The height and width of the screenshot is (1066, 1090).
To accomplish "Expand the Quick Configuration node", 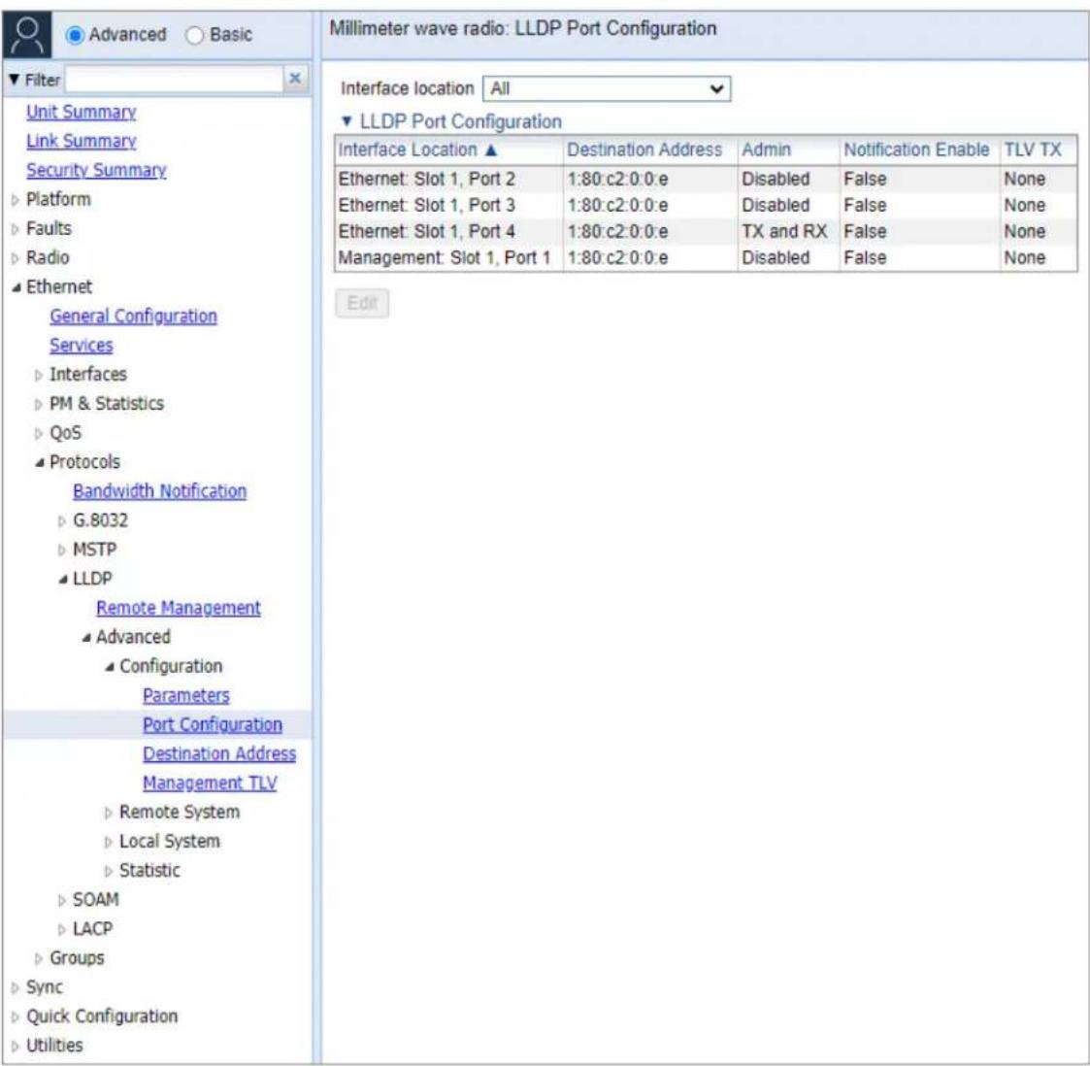I will click(x=16, y=1017).
